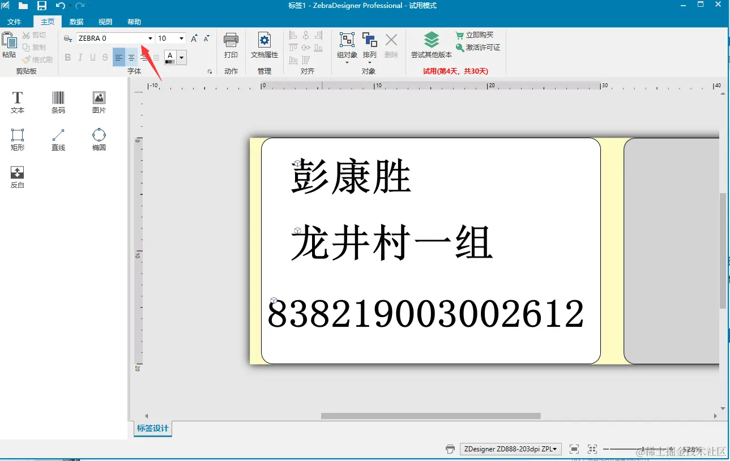Click Activate License (激活许可证)
This screenshot has height=461, width=730.
(478, 48)
